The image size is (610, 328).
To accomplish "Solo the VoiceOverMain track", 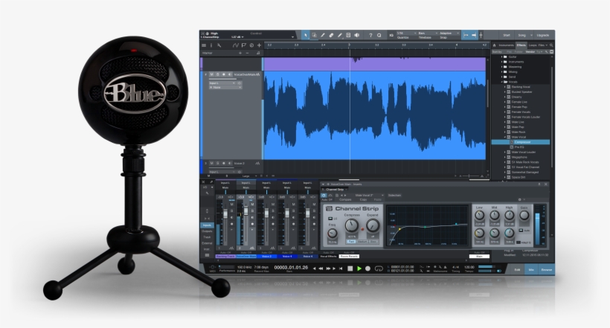I will pyautogui.click(x=218, y=74).
